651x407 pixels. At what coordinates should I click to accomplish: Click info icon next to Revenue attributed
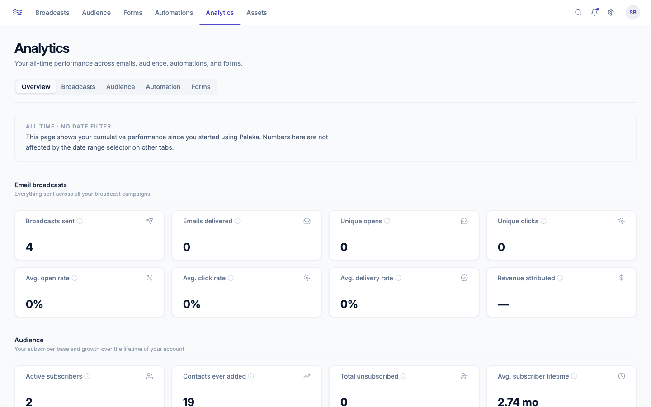pos(560,278)
